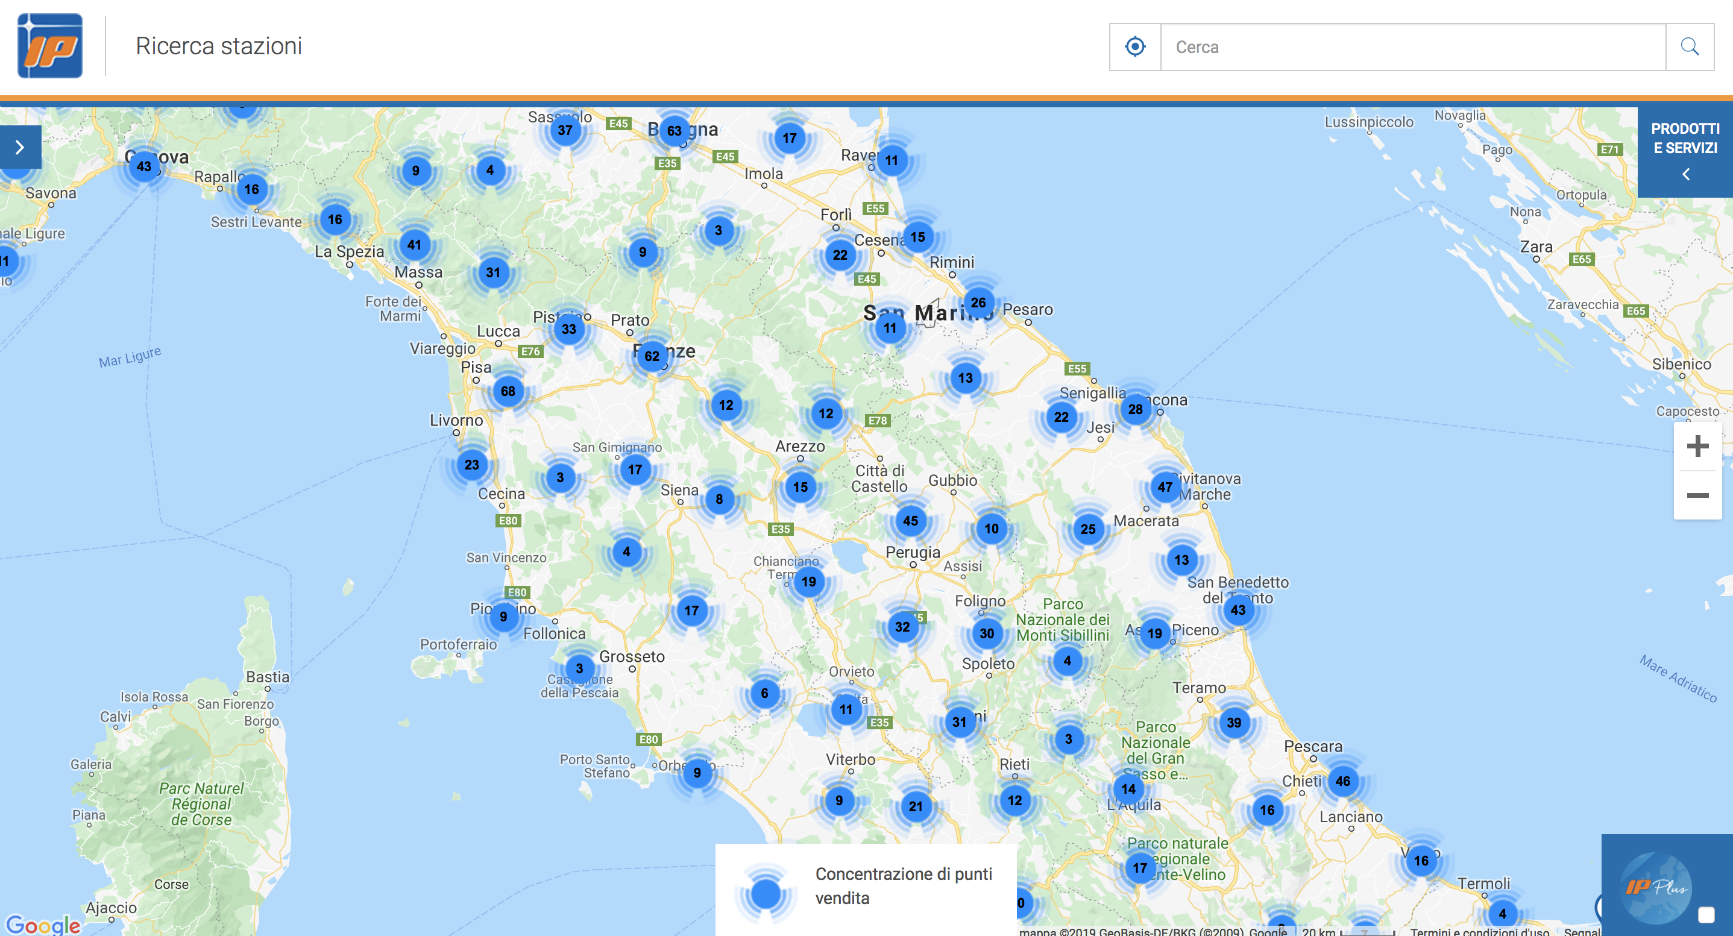Screen dimensions: 1733x936
Task: Open cluster 28 at Ancona
Action: (x=1136, y=409)
